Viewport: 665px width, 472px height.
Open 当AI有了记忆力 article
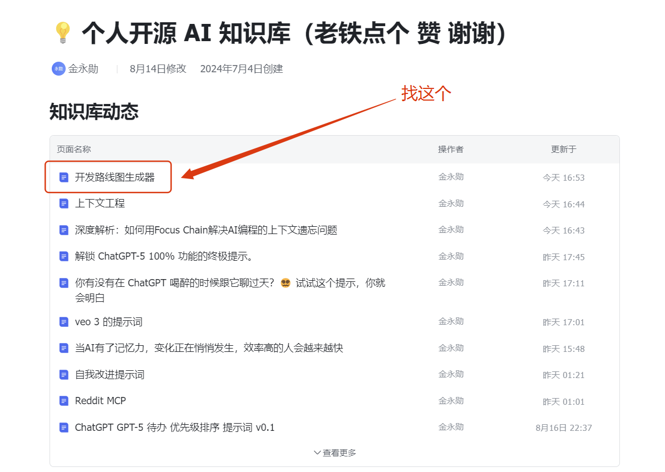click(209, 348)
